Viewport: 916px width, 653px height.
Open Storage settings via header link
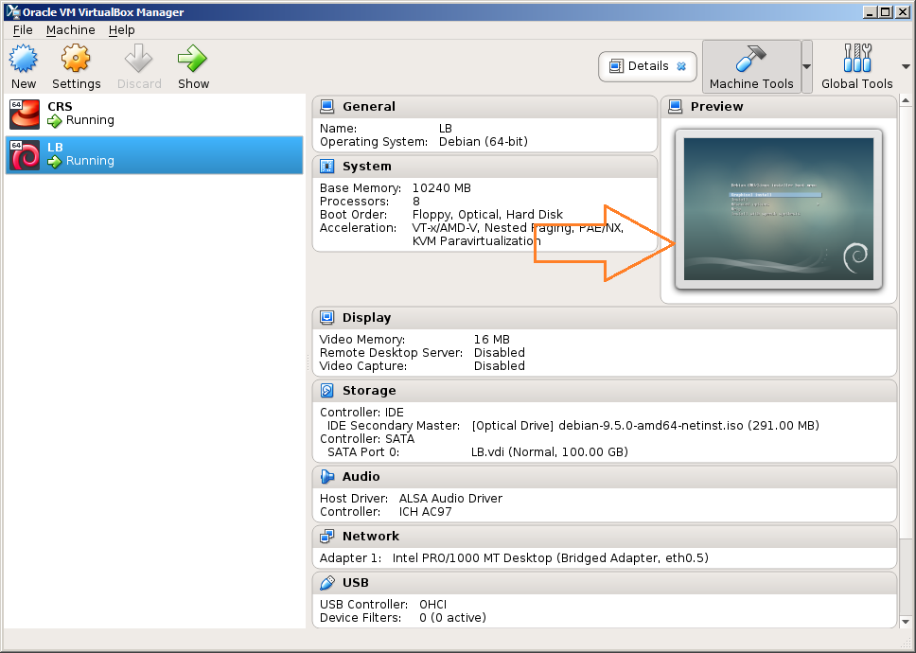point(369,390)
